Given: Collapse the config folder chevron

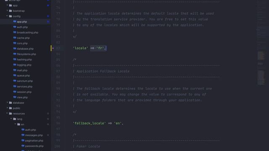Looking at the screenshot, I should tap(7, 16).
